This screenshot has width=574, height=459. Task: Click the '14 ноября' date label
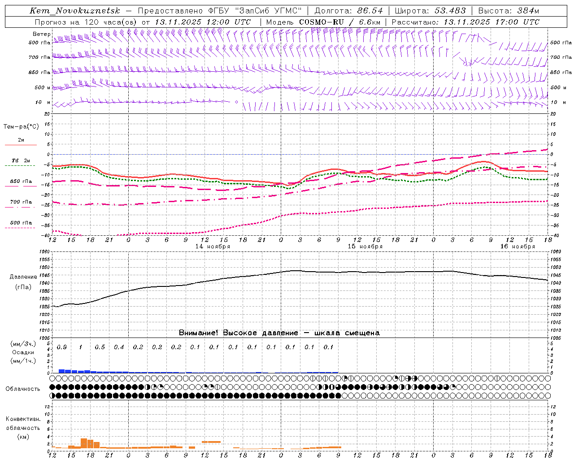click(x=213, y=247)
